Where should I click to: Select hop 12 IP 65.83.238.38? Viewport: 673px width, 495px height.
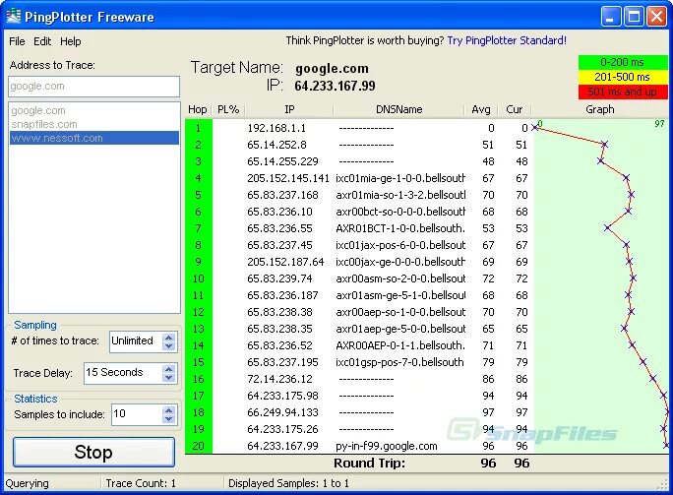click(279, 312)
